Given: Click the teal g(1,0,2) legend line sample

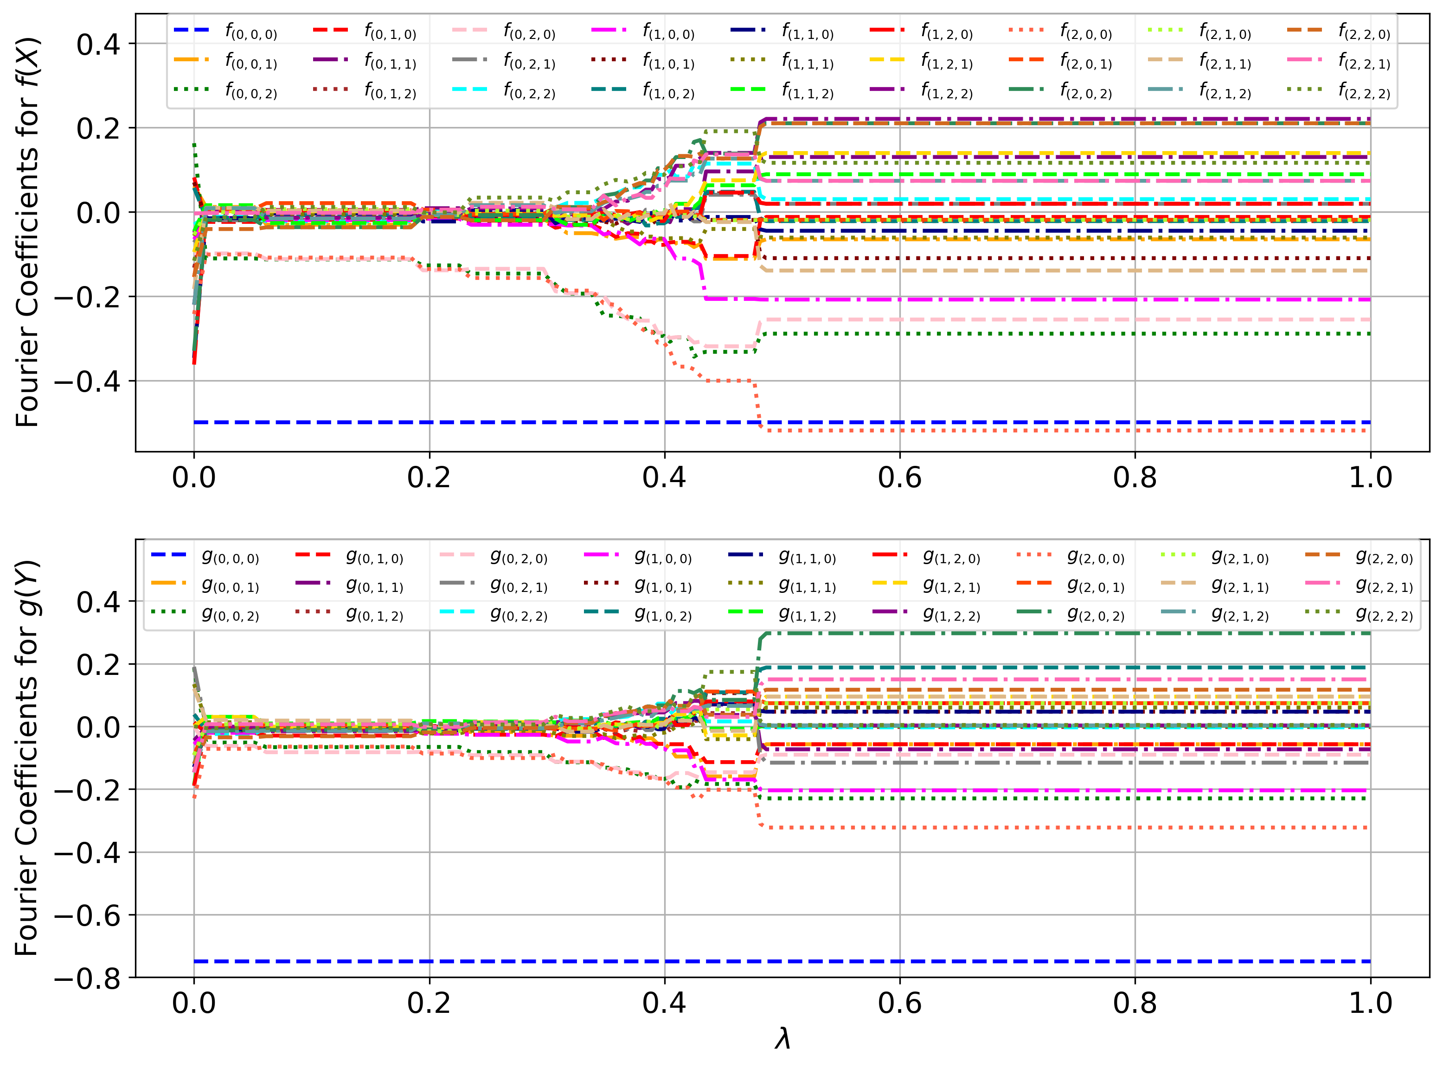Looking at the screenshot, I should [x=601, y=611].
